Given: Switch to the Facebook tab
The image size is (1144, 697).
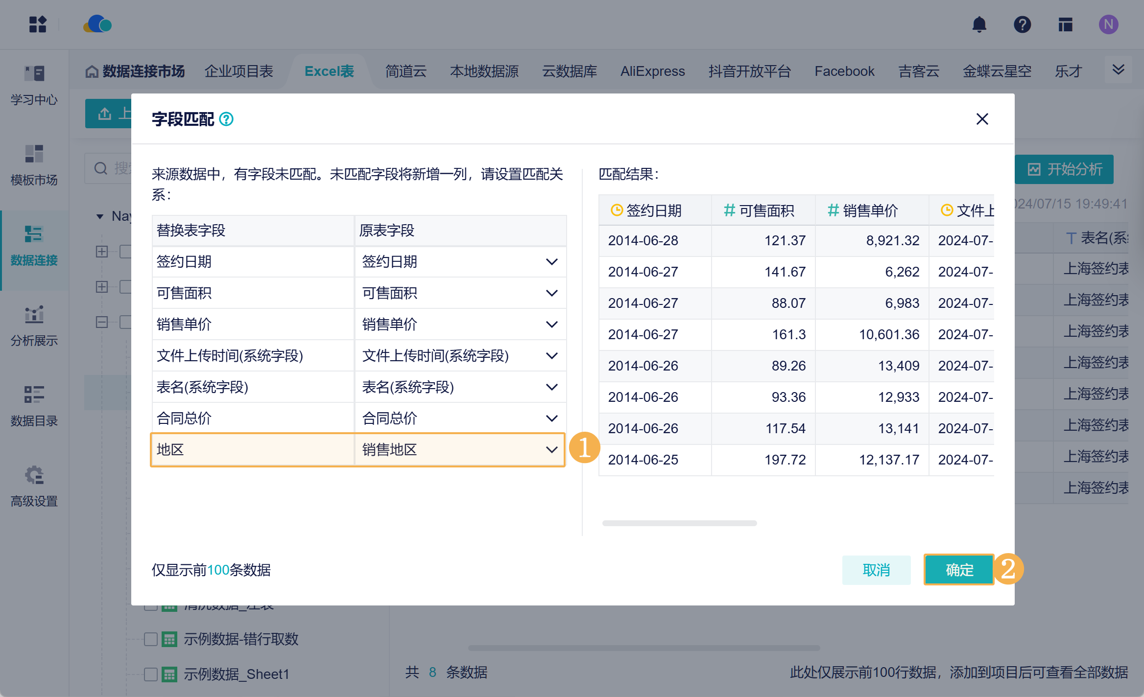Looking at the screenshot, I should pyautogui.click(x=844, y=71).
